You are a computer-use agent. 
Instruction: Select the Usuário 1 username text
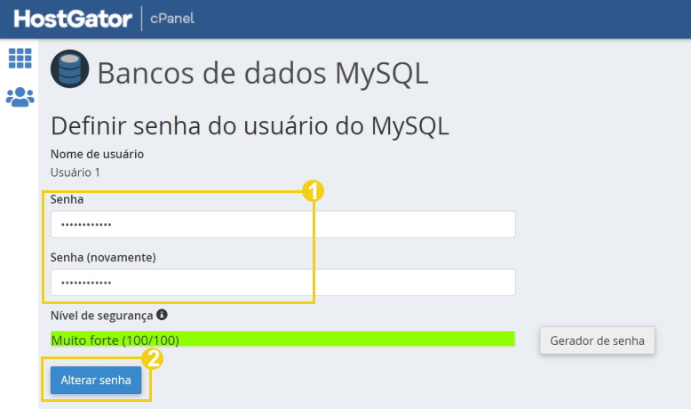(75, 172)
